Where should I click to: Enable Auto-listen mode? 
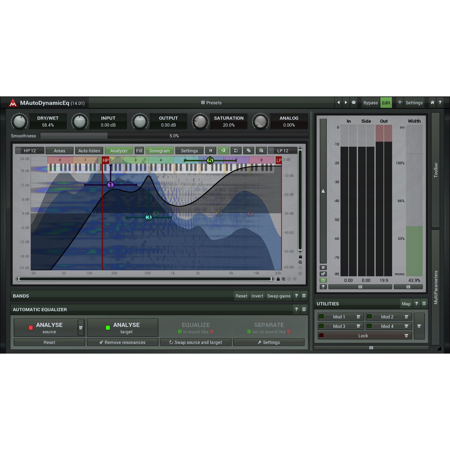tap(89, 151)
